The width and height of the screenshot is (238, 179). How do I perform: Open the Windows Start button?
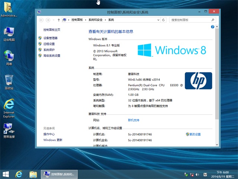pyautogui.click(x=6, y=174)
